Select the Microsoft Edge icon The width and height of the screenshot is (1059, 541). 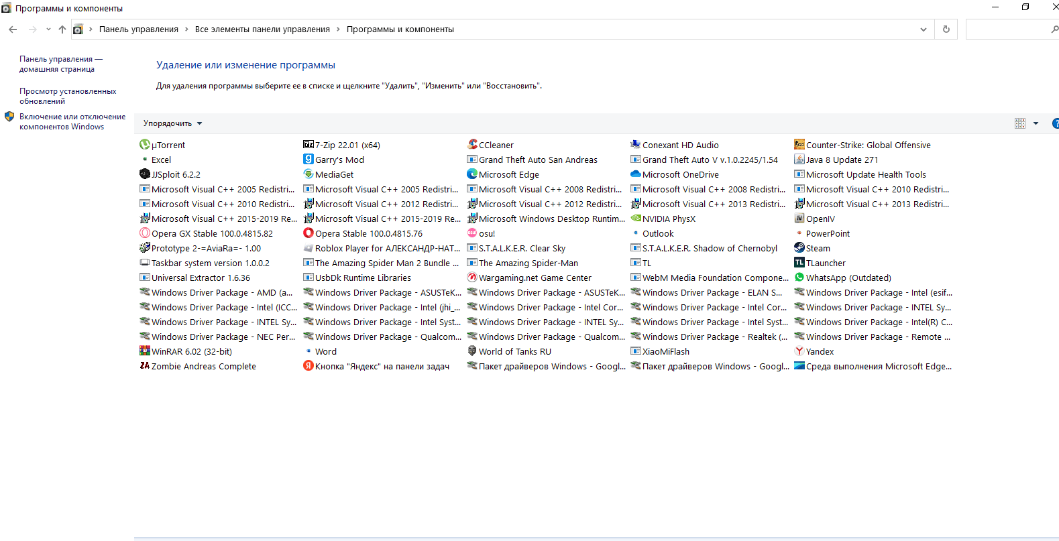pyautogui.click(x=471, y=174)
